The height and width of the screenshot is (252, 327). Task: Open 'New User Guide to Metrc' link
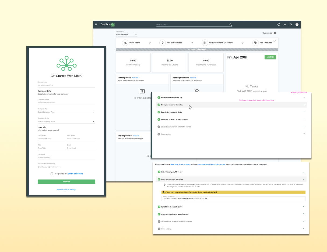180,164
